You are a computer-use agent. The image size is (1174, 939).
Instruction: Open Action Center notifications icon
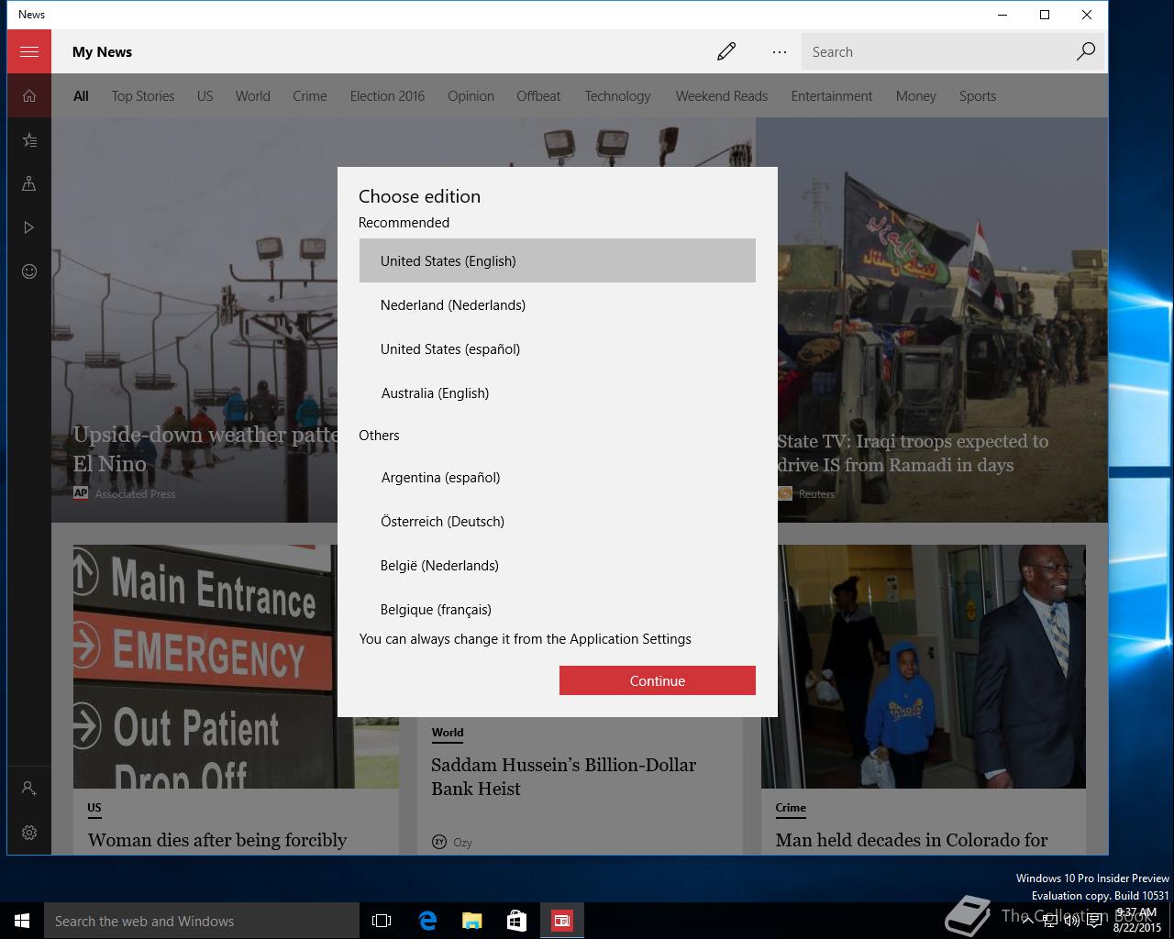pyautogui.click(x=1094, y=921)
